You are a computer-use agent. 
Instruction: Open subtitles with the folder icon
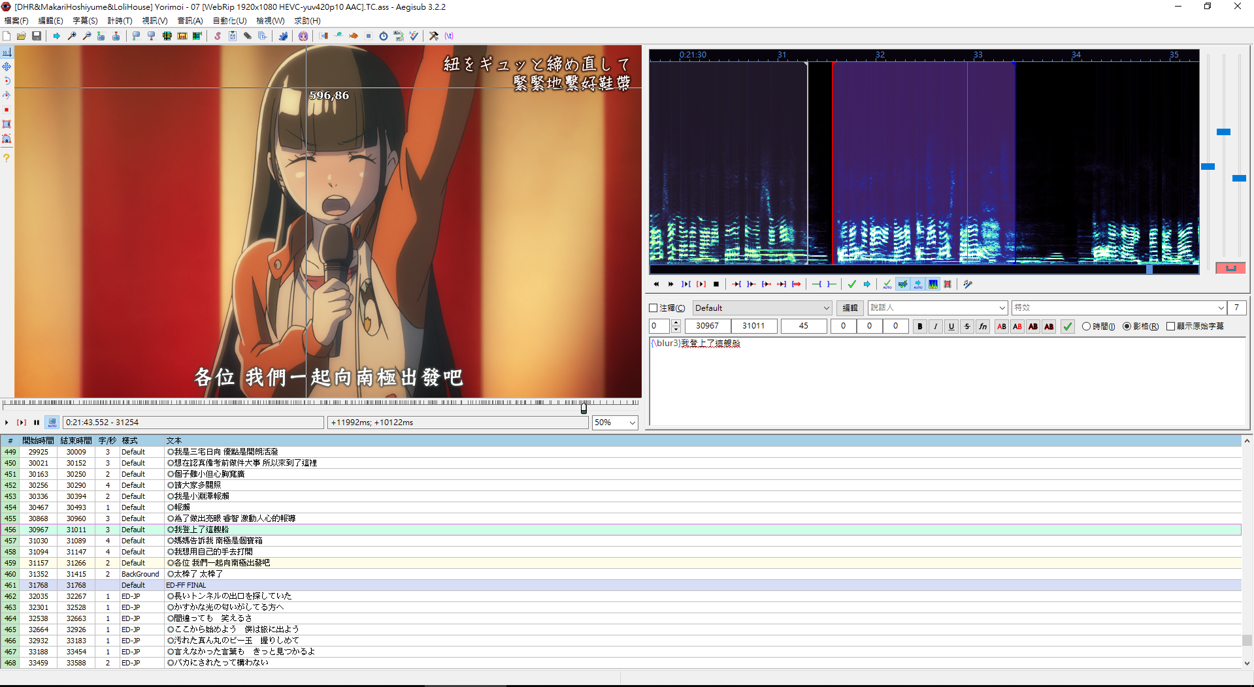22,36
